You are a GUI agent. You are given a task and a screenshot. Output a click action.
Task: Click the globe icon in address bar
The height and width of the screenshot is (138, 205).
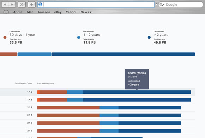click(x=40, y=5)
